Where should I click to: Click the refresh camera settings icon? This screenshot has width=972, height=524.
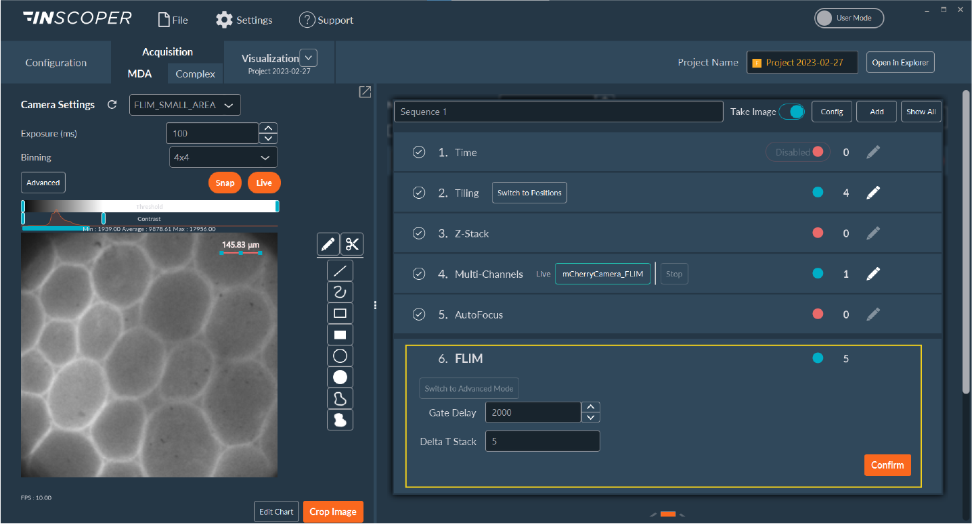[x=112, y=105]
